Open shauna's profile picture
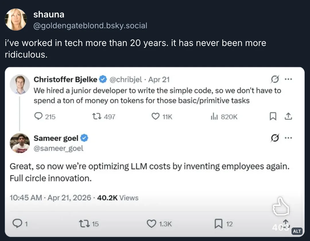 (x=16, y=19)
